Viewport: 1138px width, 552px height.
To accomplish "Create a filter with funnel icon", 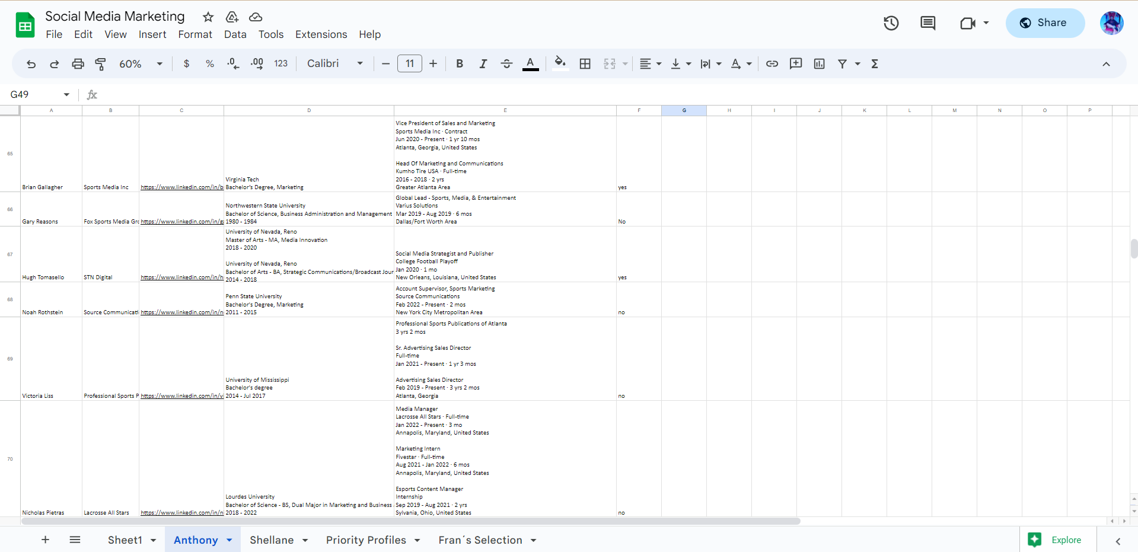I will click(x=842, y=64).
